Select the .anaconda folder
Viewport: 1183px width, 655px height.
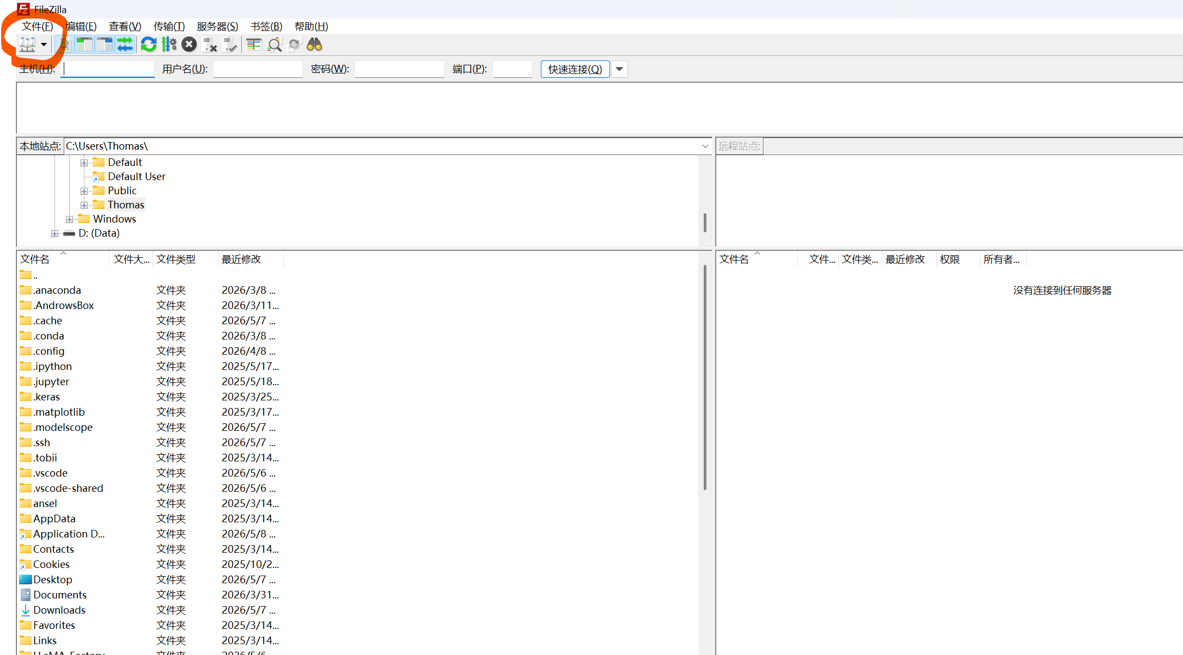[57, 290]
